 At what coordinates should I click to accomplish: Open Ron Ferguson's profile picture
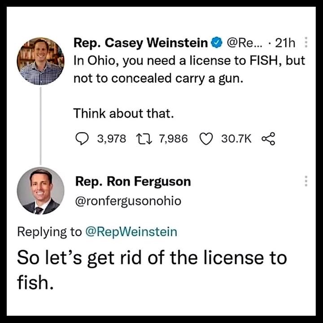coord(40,191)
